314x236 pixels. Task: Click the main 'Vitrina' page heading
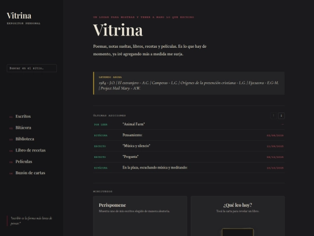tap(118, 30)
